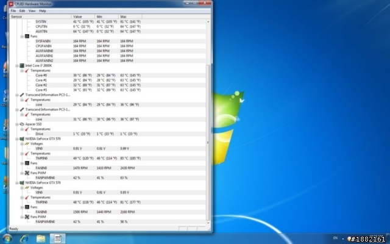Click the HWMonitor taskbar button

58,239
